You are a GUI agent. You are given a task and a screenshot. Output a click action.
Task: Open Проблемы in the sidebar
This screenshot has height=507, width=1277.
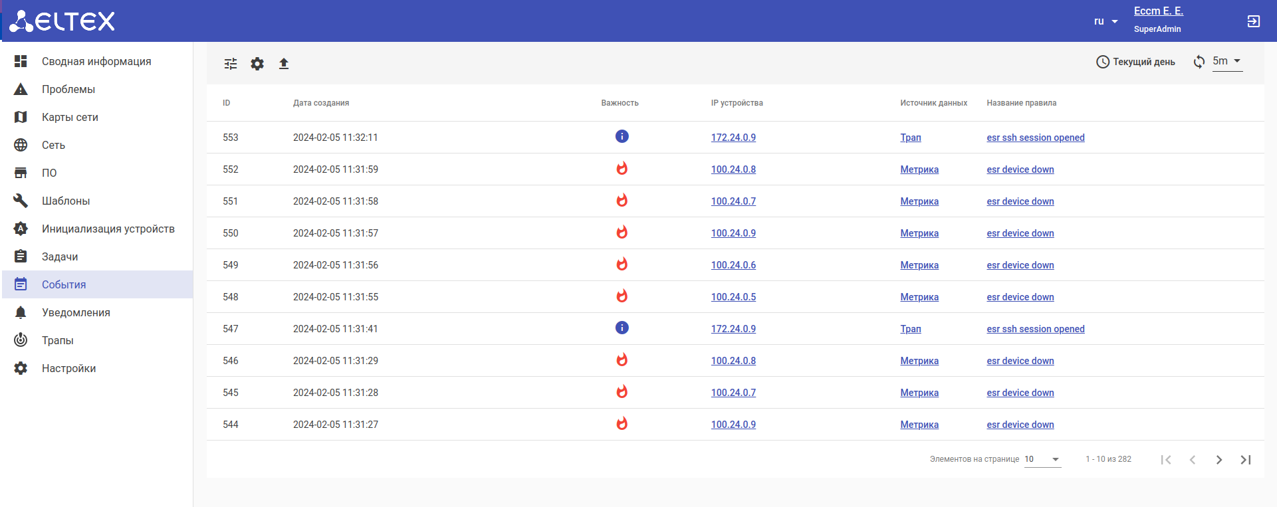point(68,89)
